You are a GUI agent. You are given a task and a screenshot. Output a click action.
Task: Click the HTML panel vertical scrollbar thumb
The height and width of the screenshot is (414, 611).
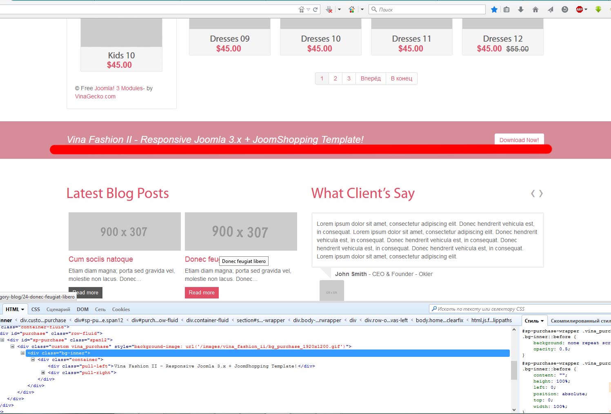pyautogui.click(x=514, y=370)
